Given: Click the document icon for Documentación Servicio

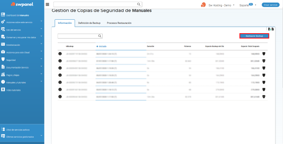Looking at the screenshot, I should pyautogui.click(x=3, y=67).
